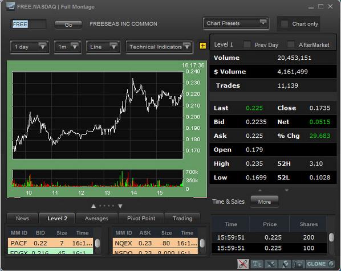Click the Time column header in Time & Sales
This screenshot has height=271, width=341.
(231, 224)
